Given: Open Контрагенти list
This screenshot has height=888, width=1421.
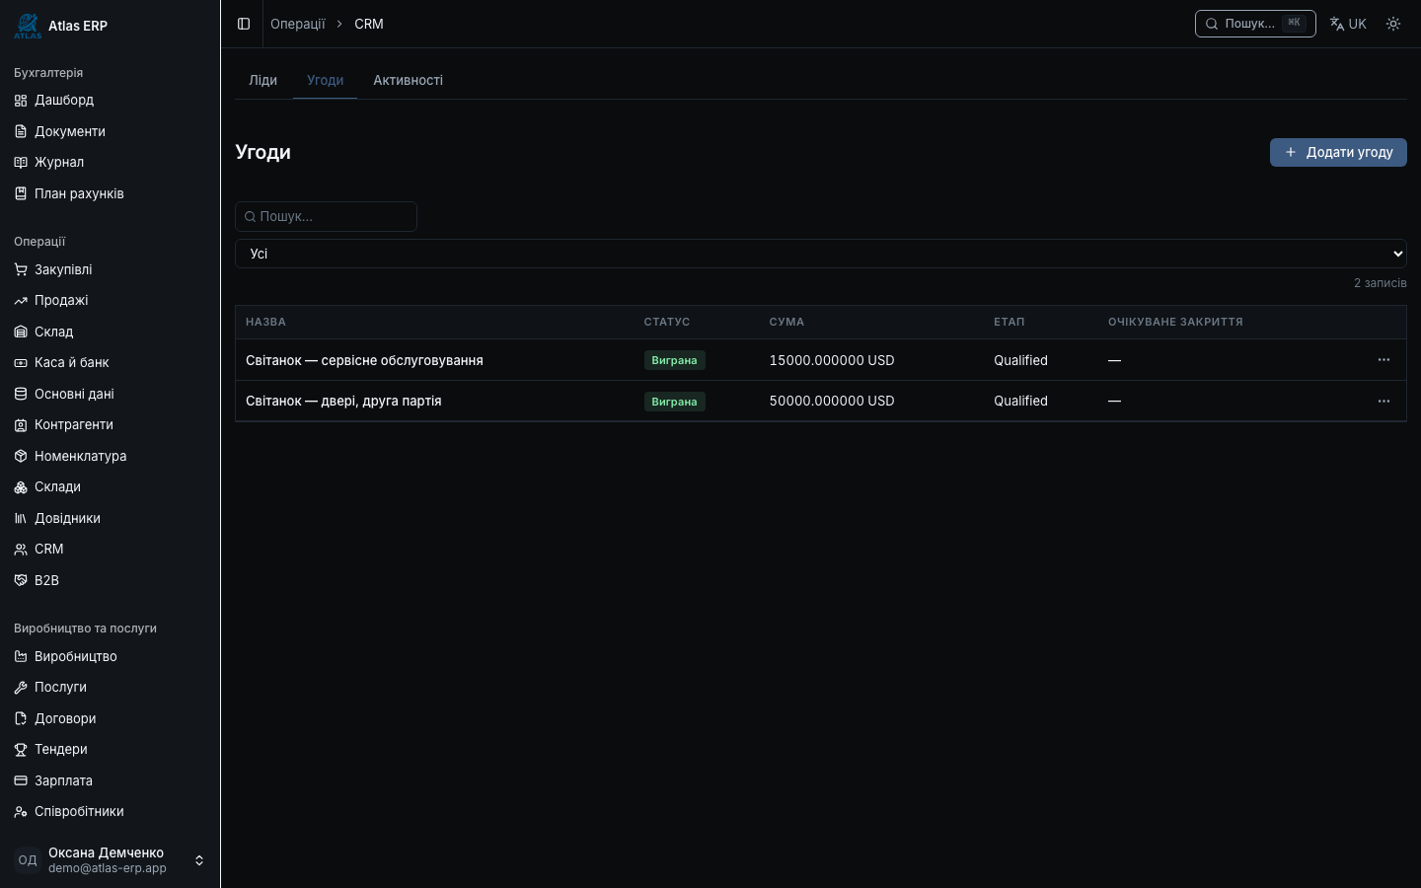Looking at the screenshot, I should (110, 424).
